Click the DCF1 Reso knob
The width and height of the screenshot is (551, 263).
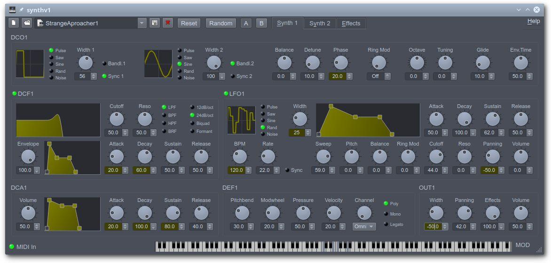tap(145, 119)
